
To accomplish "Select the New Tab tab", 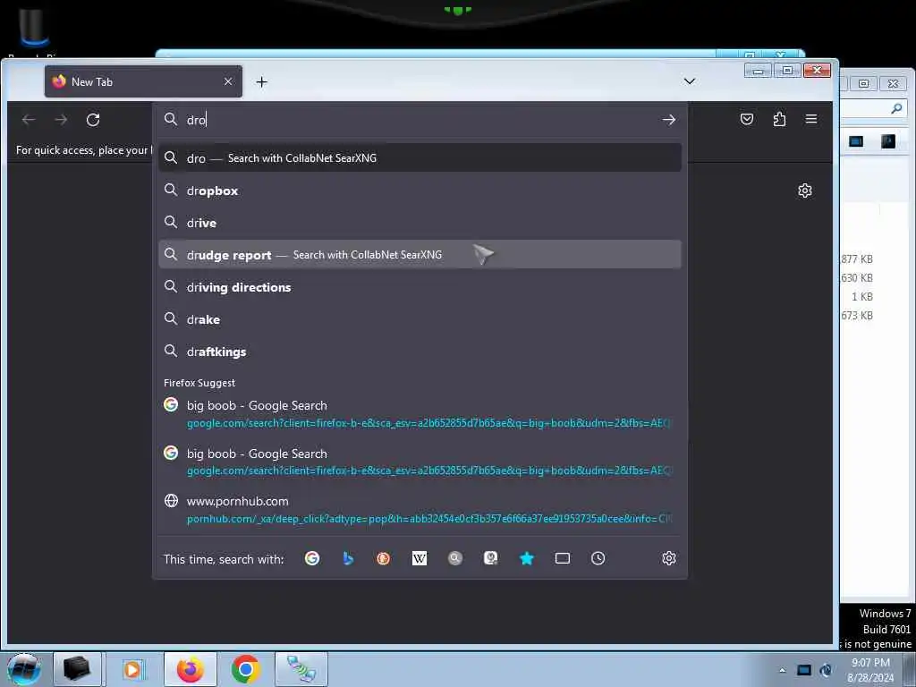I will [143, 81].
